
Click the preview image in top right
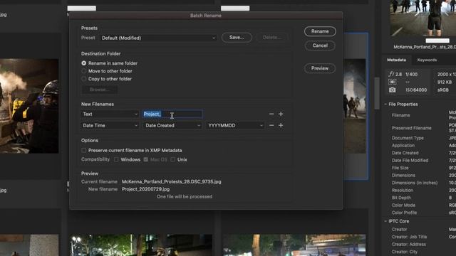pos(423,18)
